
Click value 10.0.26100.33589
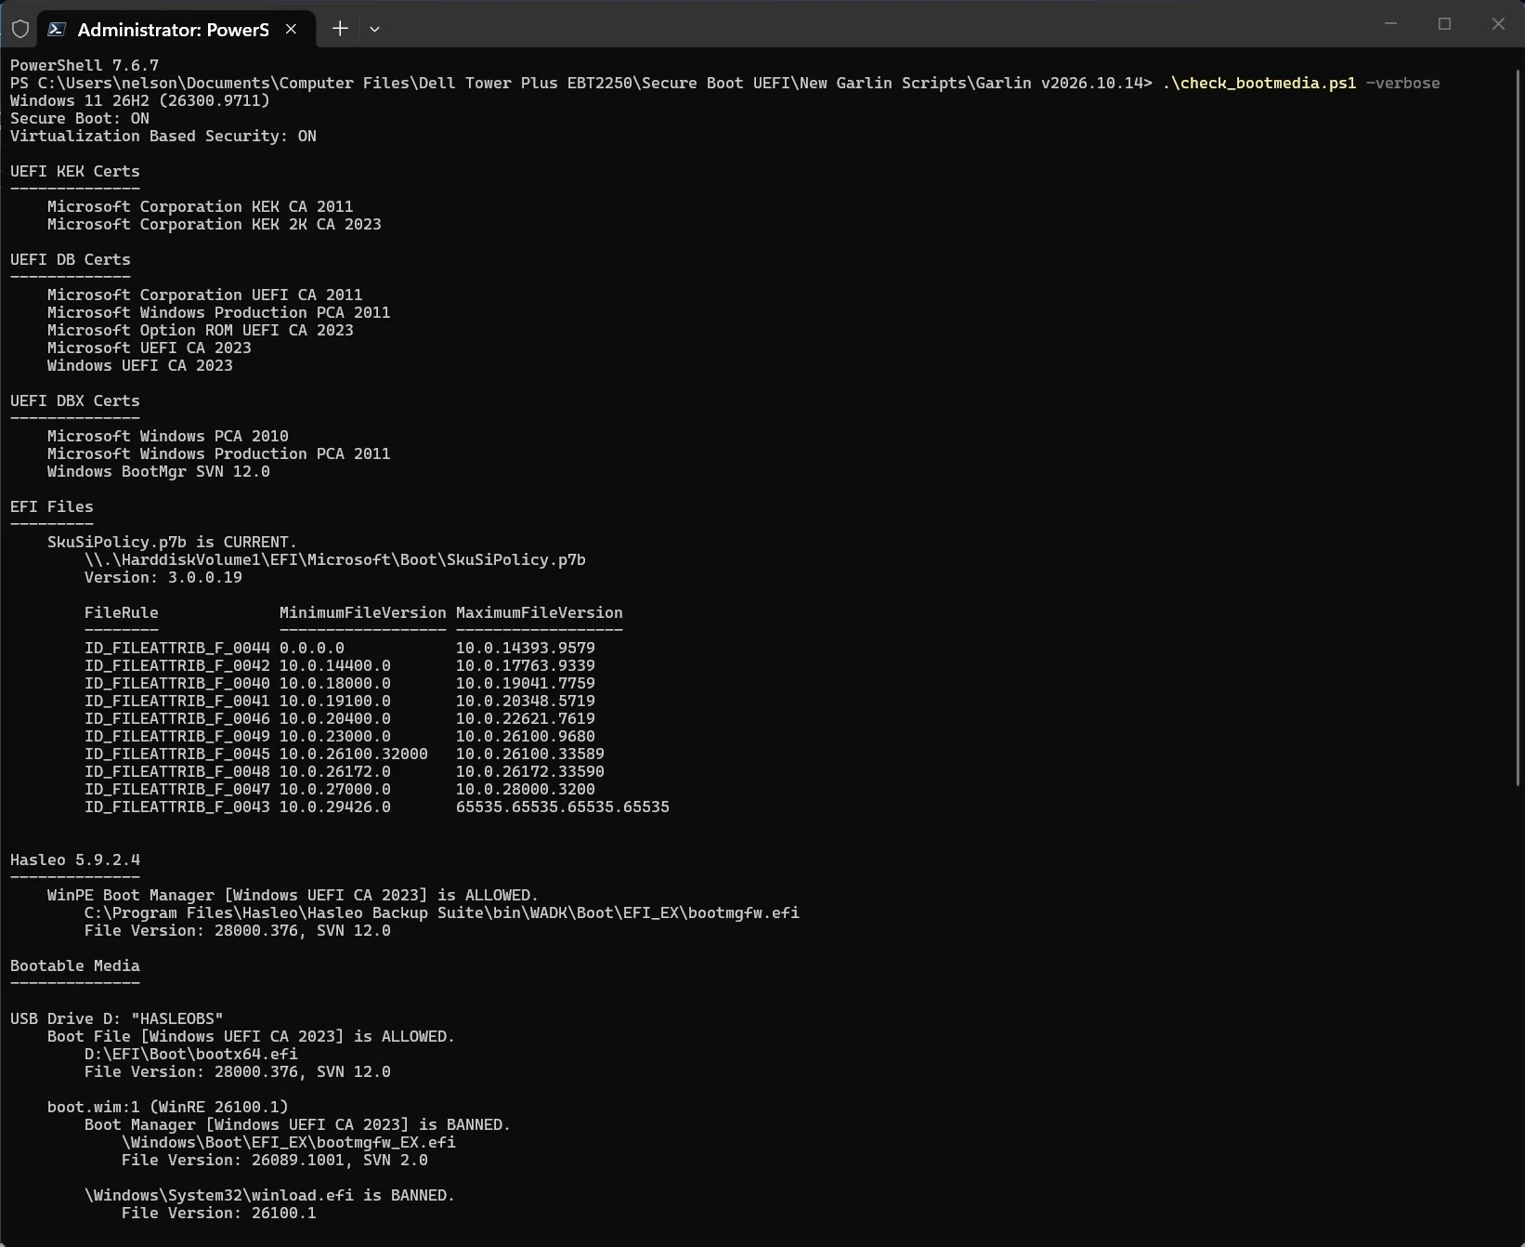(x=530, y=754)
